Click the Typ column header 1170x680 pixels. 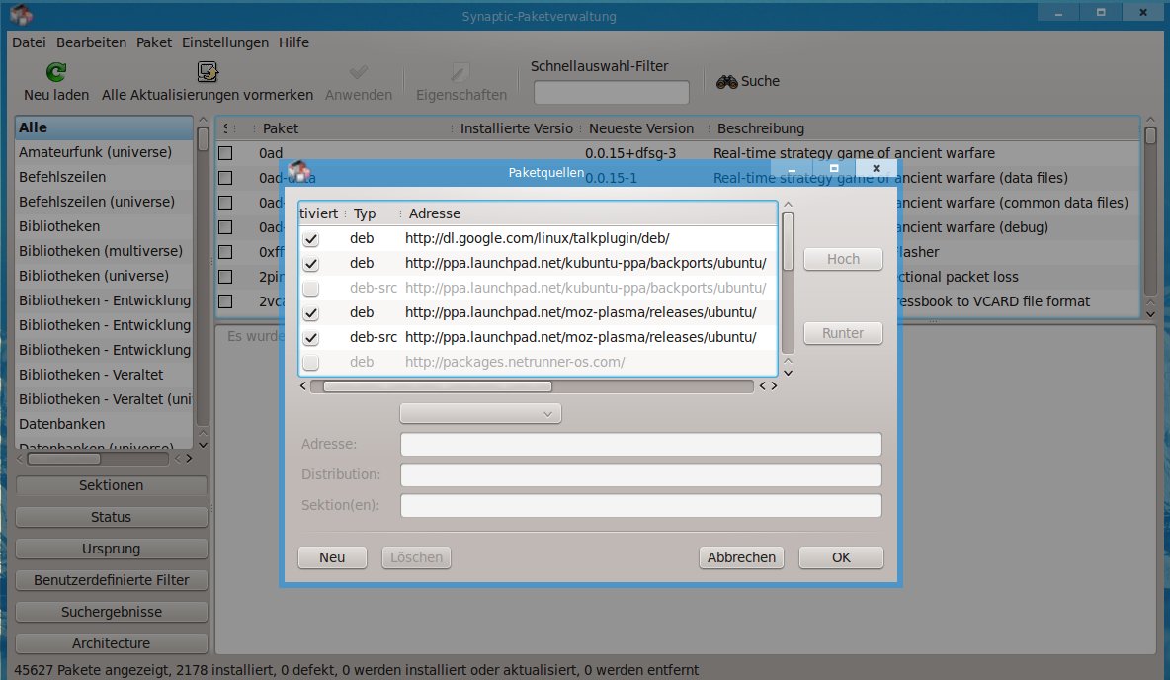point(374,213)
